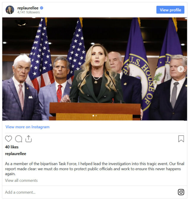Click the verified badge next to replaurellee

click(42, 8)
